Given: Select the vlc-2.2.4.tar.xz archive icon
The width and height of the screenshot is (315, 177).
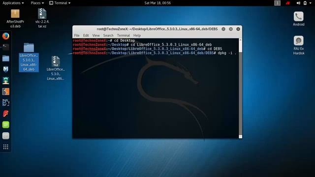Looking at the screenshot, I should point(42,18).
